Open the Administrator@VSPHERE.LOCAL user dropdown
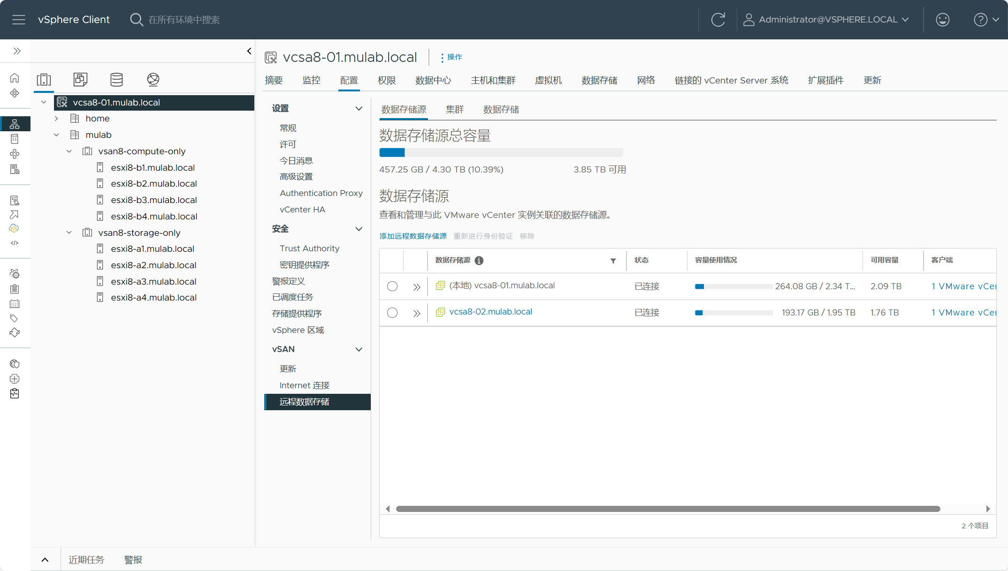The height and width of the screenshot is (571, 1008). [x=826, y=20]
